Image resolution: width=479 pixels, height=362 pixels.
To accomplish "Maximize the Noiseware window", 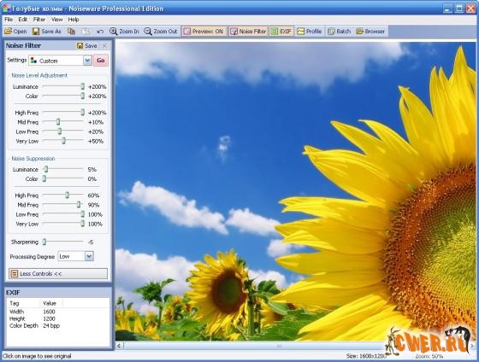I will click(x=458, y=9).
